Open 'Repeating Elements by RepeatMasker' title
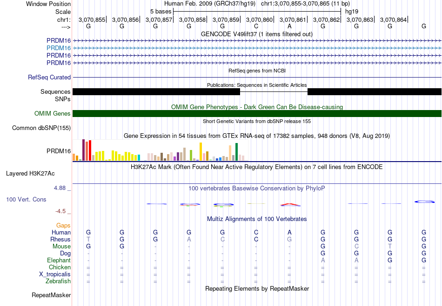Screen dimensions: 442x306 coord(257,288)
